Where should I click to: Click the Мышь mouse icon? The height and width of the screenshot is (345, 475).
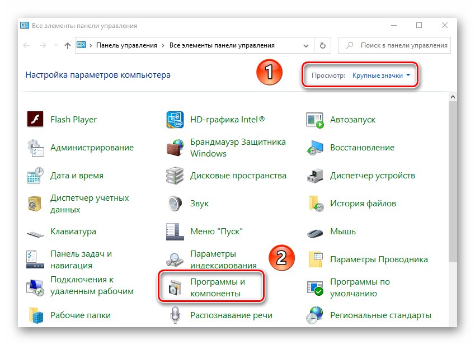[x=315, y=233]
